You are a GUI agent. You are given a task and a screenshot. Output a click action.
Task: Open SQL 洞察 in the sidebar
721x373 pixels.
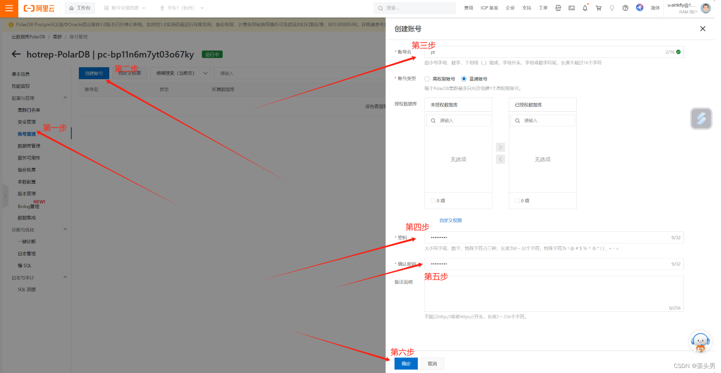coord(27,290)
